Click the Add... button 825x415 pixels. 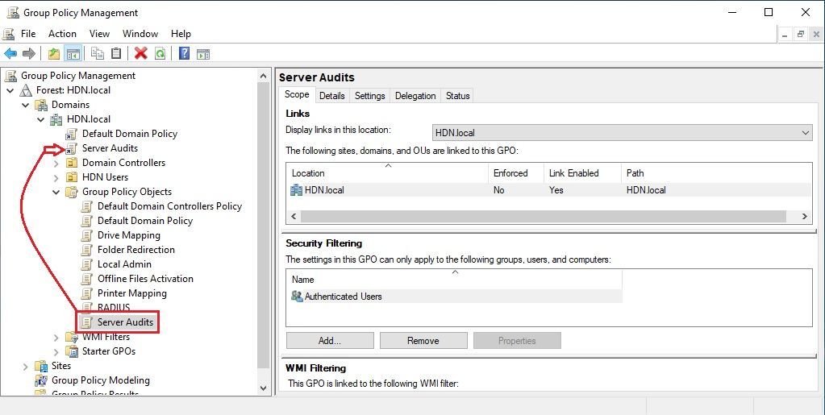point(330,340)
